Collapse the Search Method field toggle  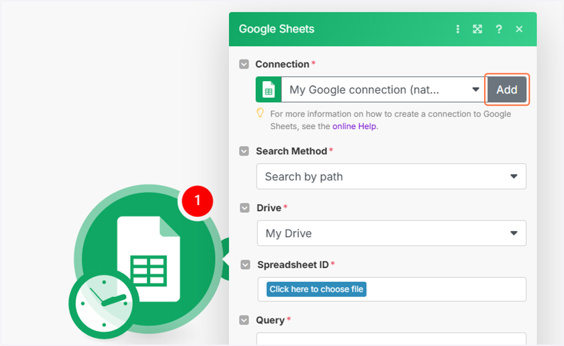[x=244, y=151]
